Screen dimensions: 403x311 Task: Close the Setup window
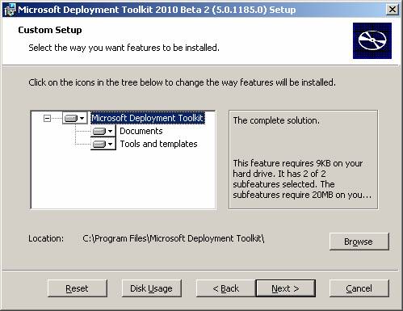coord(393,10)
